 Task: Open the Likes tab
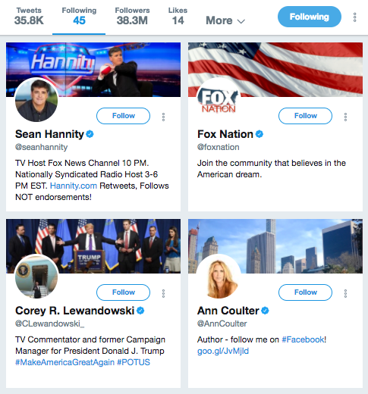(178, 17)
